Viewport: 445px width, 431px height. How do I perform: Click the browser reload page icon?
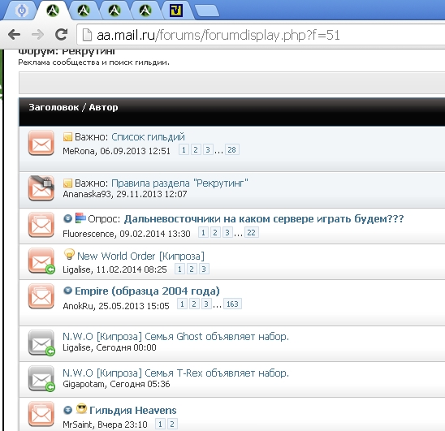pyautogui.click(x=61, y=35)
